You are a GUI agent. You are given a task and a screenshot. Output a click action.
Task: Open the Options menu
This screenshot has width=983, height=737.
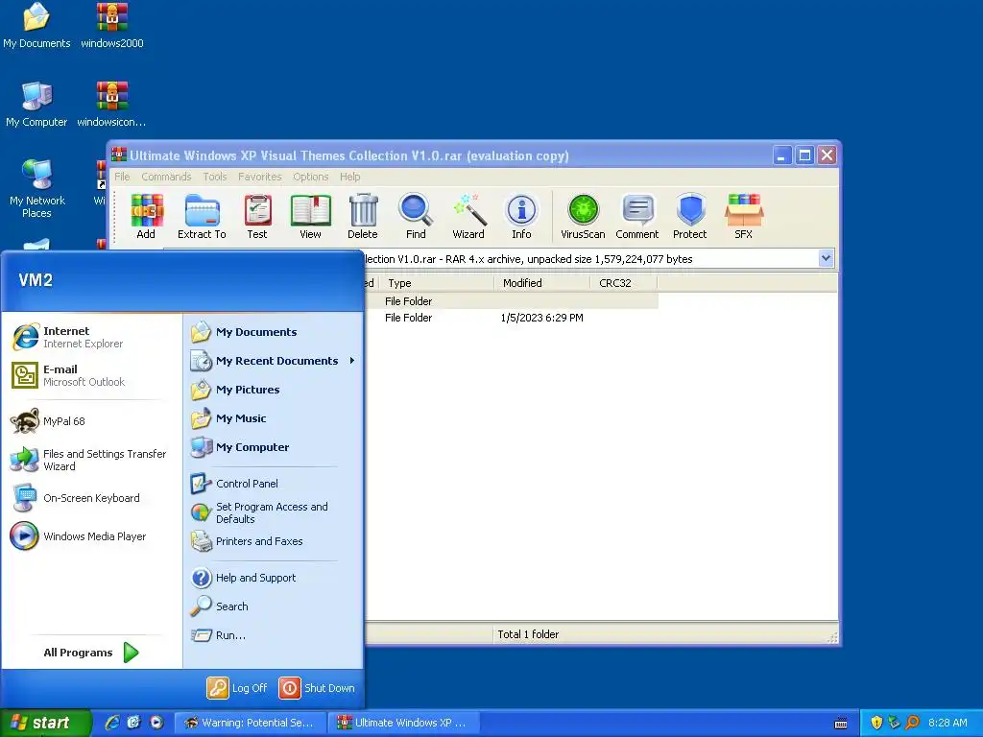[310, 177]
